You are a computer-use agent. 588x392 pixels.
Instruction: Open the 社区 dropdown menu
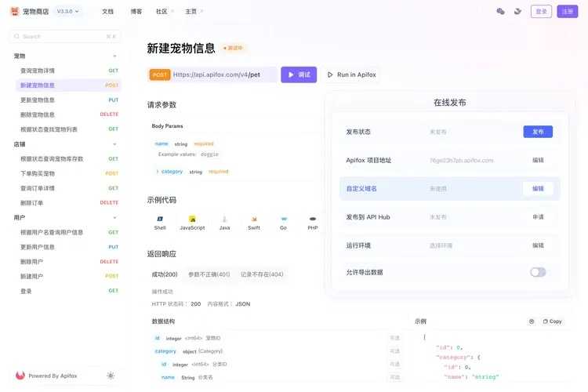click(x=165, y=12)
